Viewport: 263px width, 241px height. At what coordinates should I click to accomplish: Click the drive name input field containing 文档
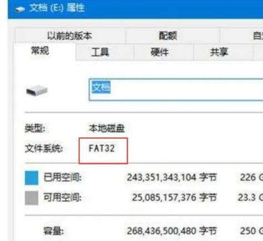coord(176,90)
